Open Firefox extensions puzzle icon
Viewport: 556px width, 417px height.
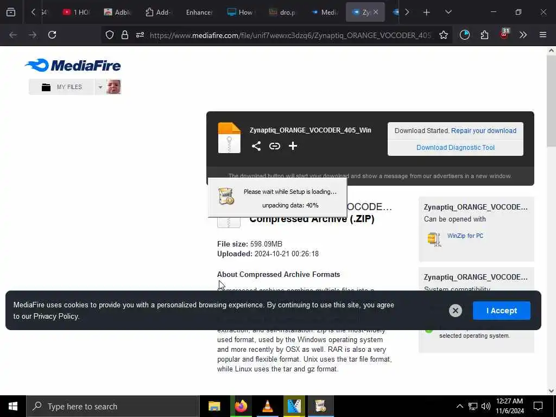point(484,35)
